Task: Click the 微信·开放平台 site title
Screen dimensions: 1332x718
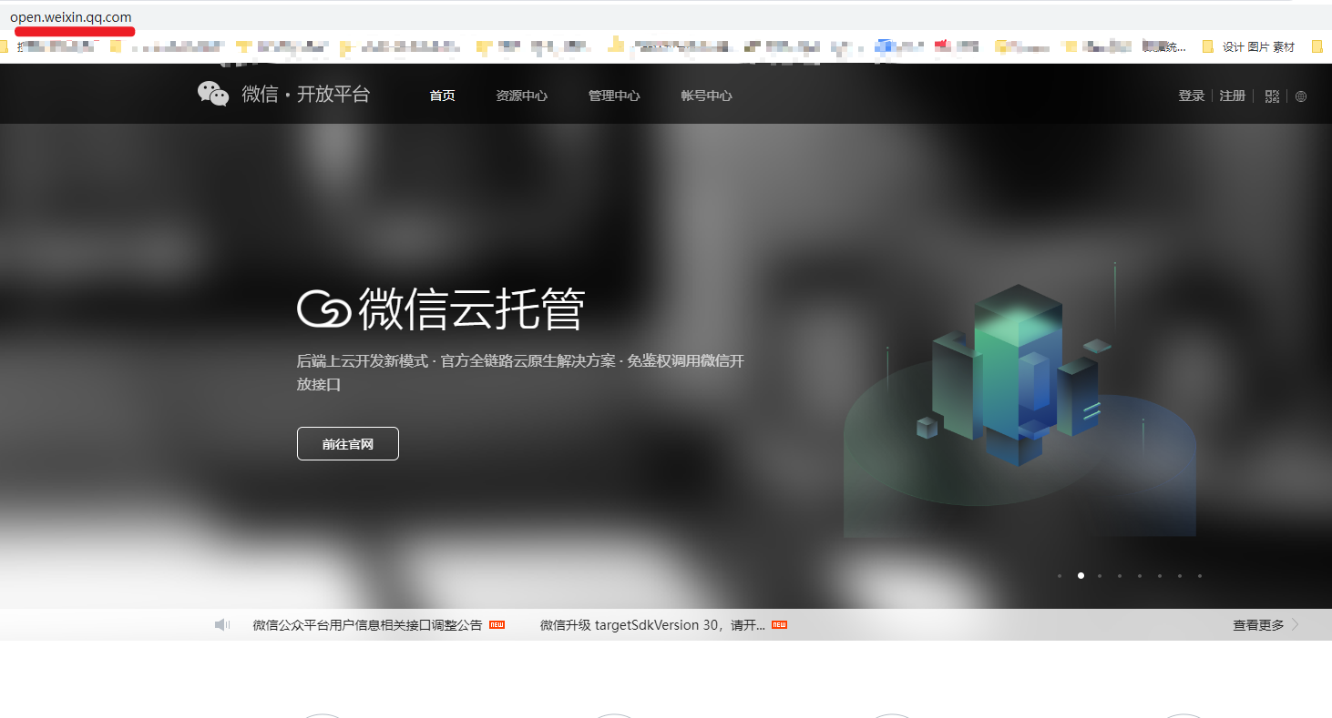Action: (306, 94)
